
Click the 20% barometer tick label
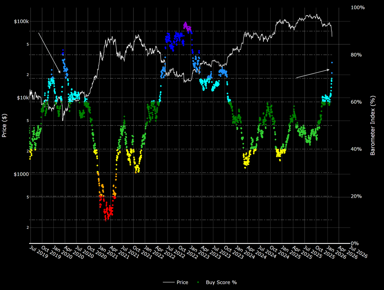[356, 196]
